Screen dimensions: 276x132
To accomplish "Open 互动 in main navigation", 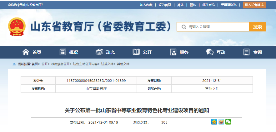I will click(221, 52).
